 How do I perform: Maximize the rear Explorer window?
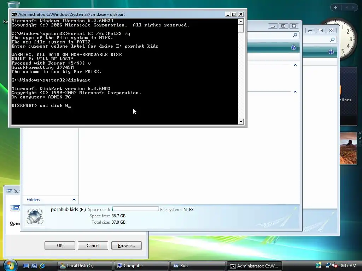point(321,31)
